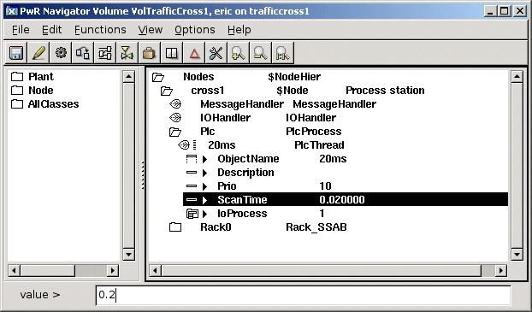This screenshot has width=532, height=312.
Task: Select the Prio attribute row
Action: (x=346, y=186)
